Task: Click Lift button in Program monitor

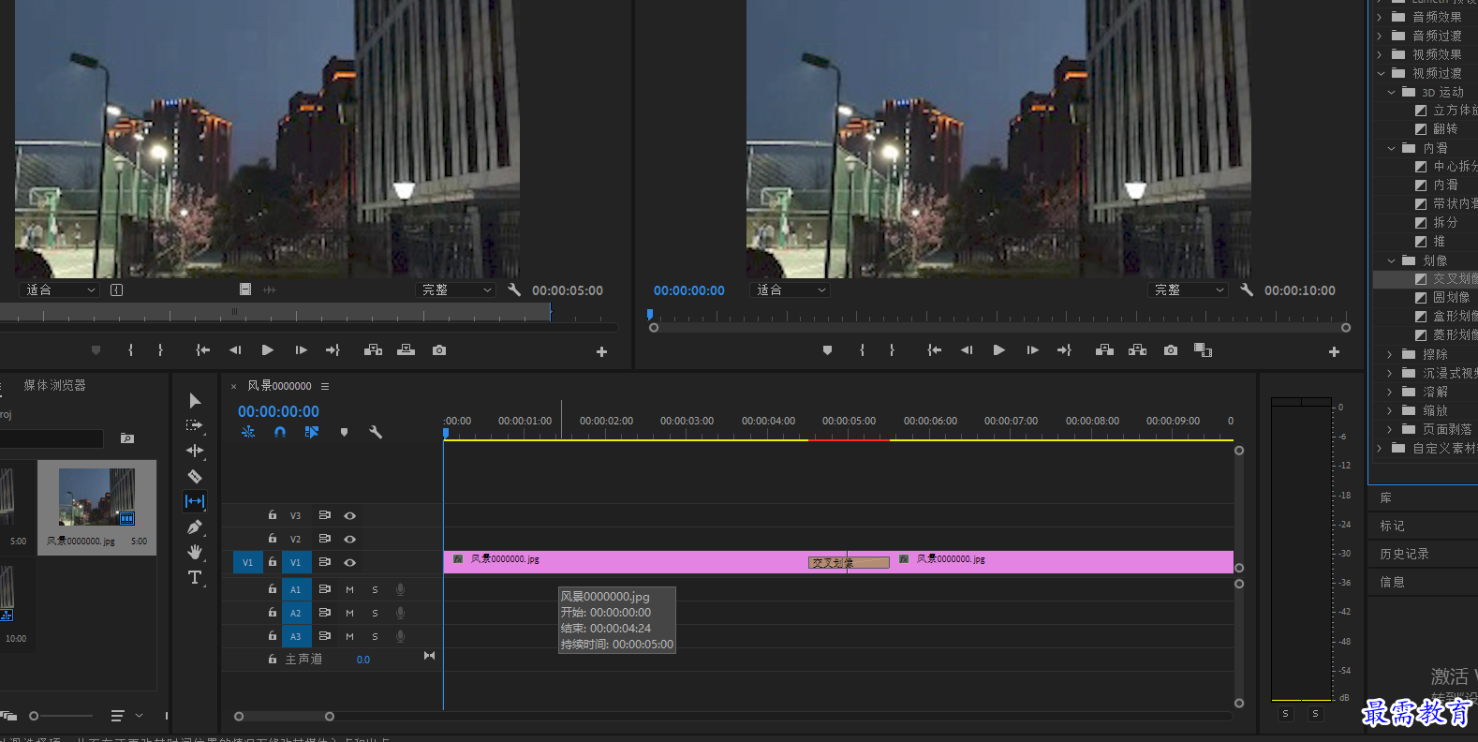Action: 1105,350
